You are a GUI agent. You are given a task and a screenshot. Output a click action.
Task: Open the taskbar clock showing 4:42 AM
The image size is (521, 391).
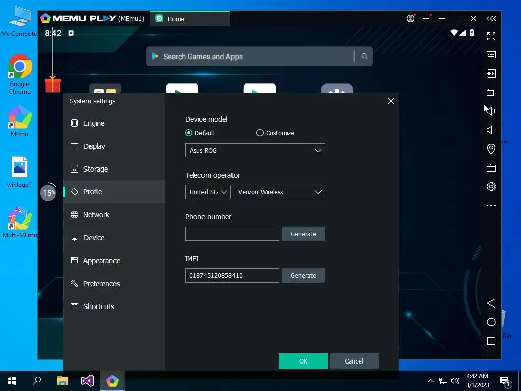click(x=477, y=381)
